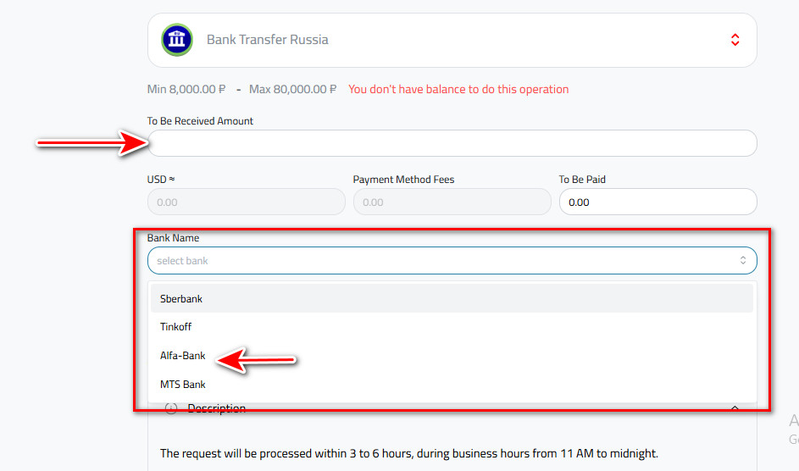Choose Tinkoff from the bank list
Screen dimensions: 799x471
pos(452,327)
